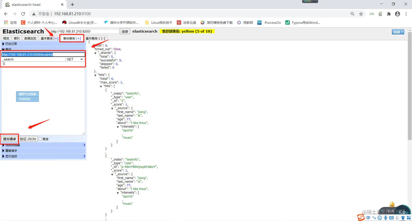Collapse the 查询 query section
Viewport: 412px width, 221px height.
pyautogui.click(x=7, y=49)
